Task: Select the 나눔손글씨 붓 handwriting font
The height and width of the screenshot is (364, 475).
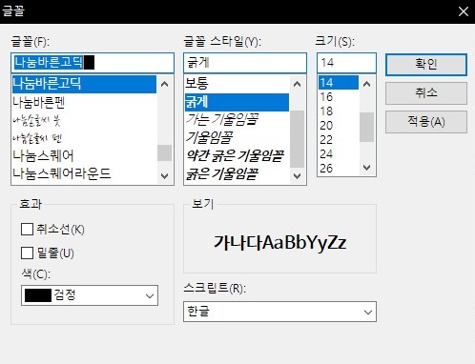Action: point(84,120)
